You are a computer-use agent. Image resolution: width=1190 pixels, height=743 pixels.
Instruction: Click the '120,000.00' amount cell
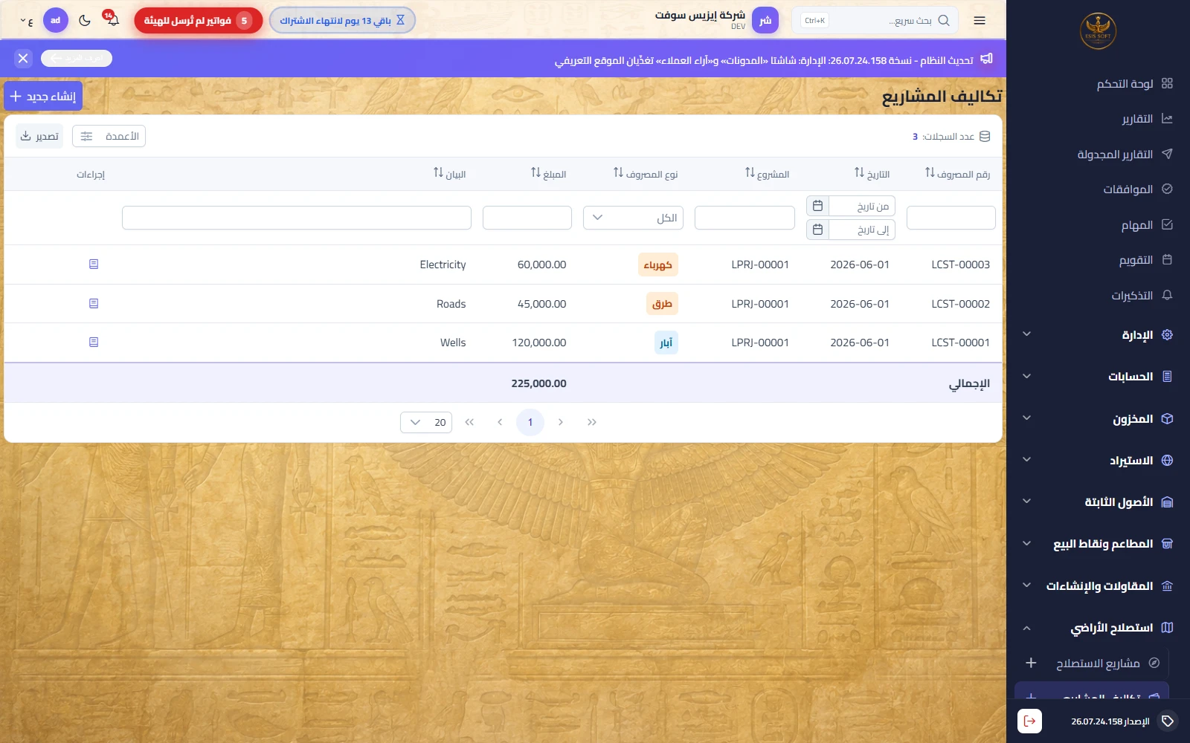click(539, 343)
